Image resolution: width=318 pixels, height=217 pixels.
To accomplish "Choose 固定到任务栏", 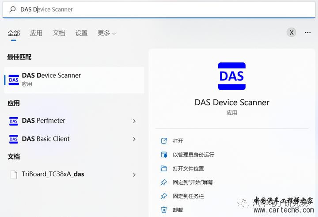I will tap(188, 196).
